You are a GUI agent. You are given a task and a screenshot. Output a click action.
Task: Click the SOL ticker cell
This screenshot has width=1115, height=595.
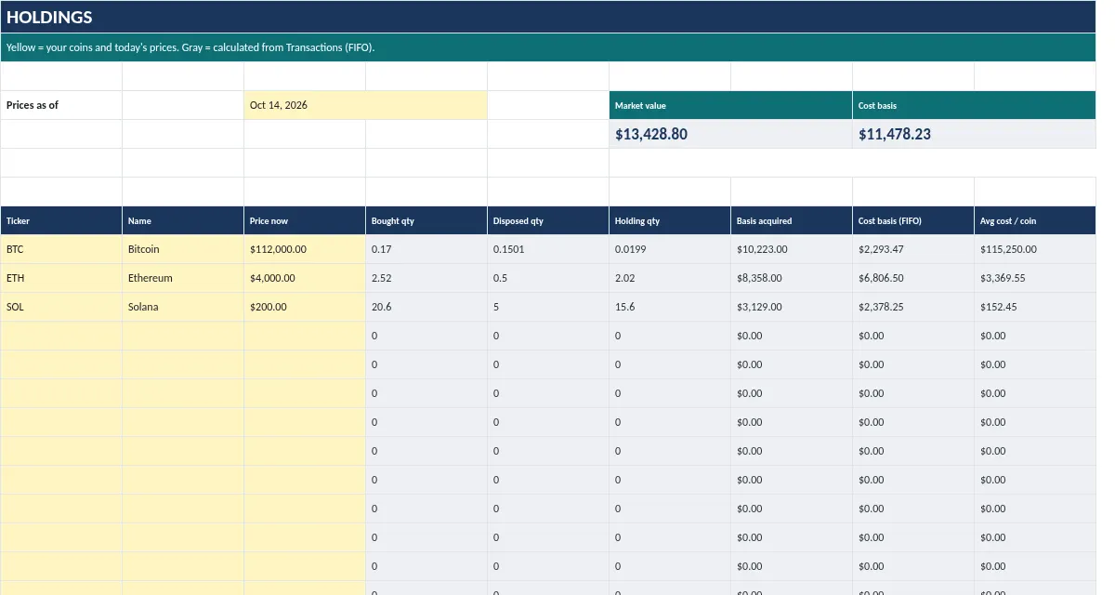pyautogui.click(x=61, y=307)
